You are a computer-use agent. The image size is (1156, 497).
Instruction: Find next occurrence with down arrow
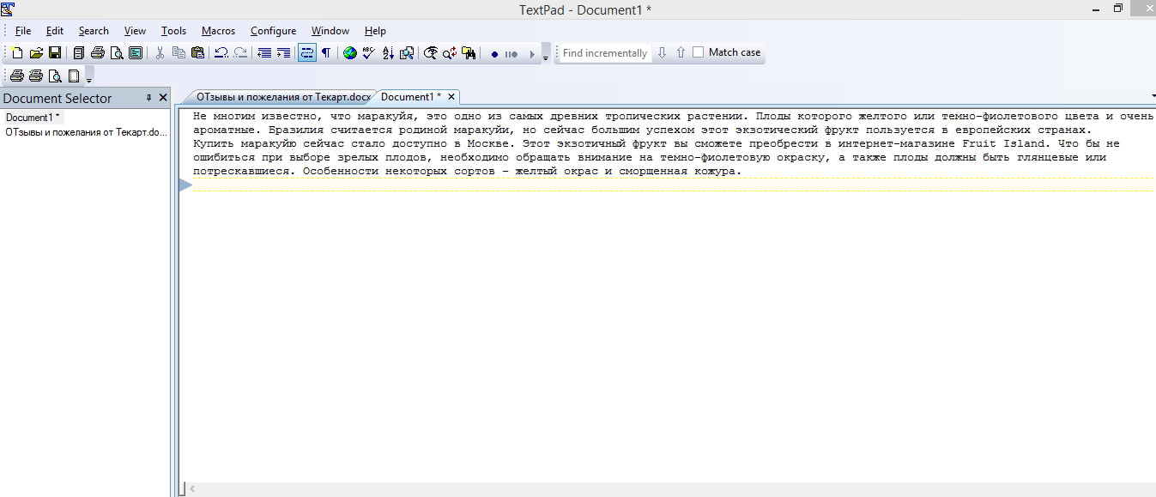tap(662, 52)
